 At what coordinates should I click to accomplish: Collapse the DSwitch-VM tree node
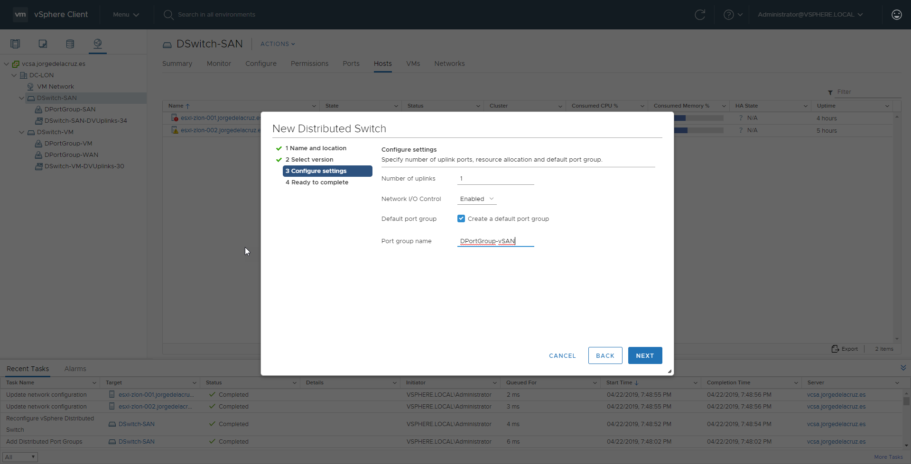pos(22,132)
